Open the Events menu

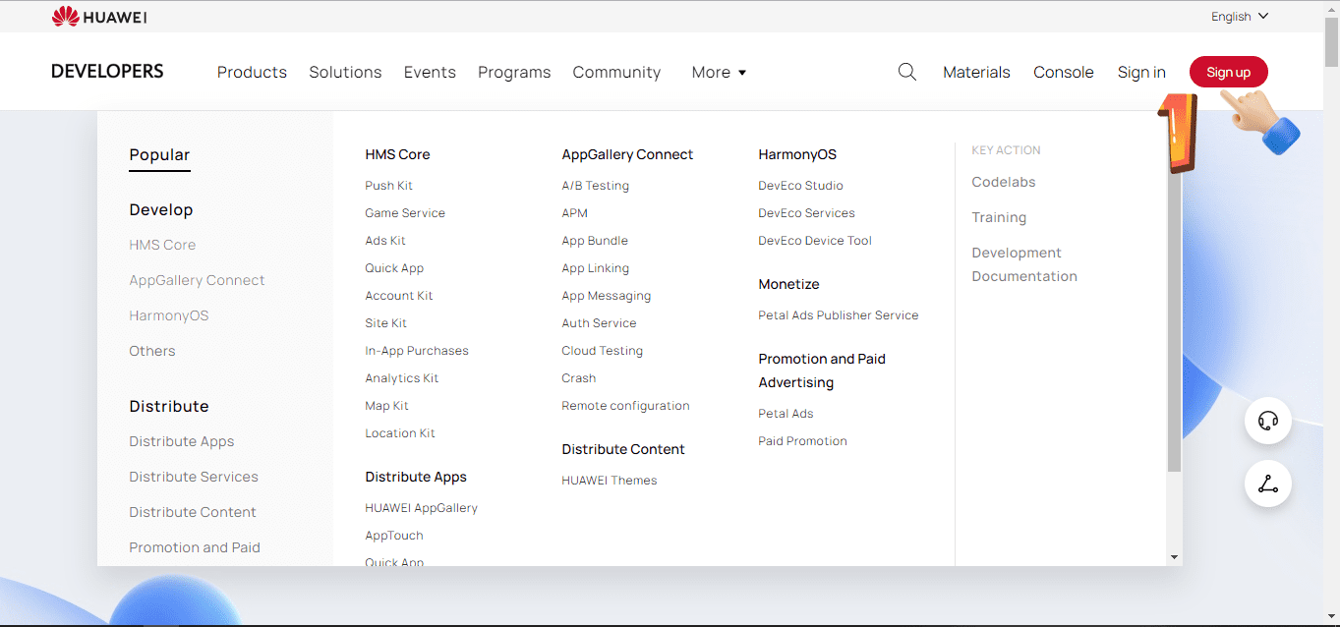pos(430,72)
